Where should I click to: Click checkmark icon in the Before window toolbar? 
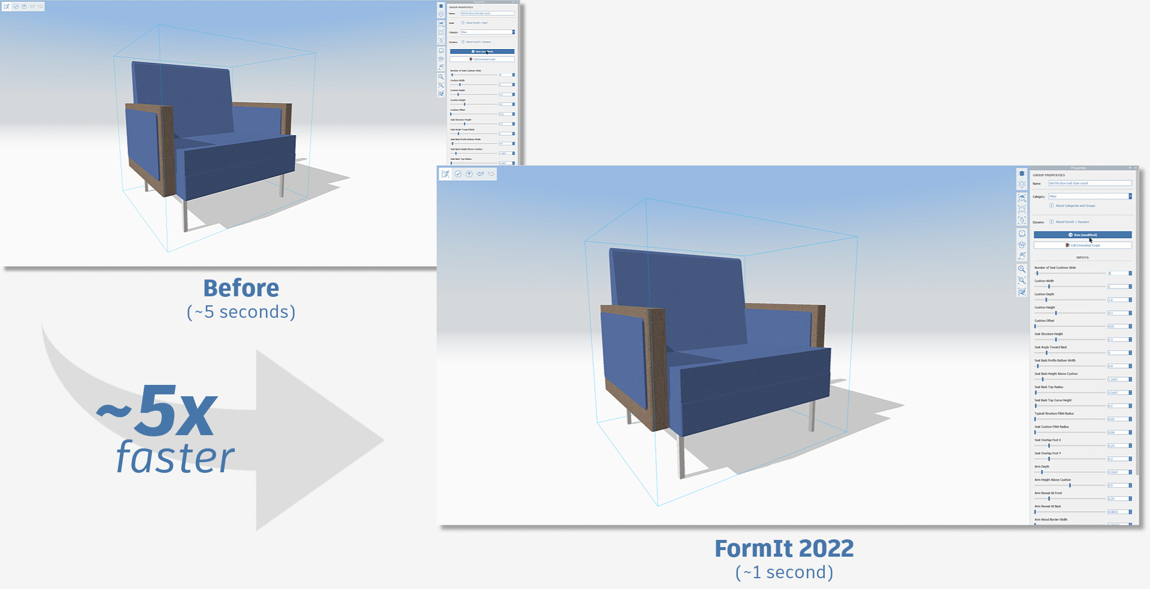pos(16,7)
